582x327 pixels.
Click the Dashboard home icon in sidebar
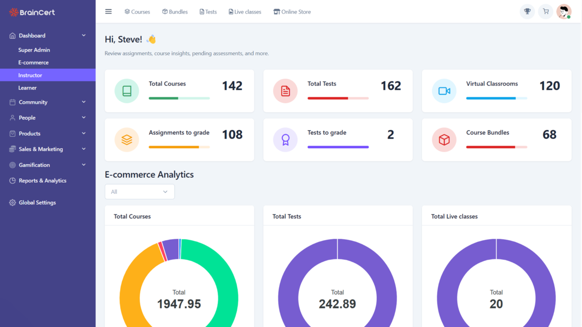[13, 35]
